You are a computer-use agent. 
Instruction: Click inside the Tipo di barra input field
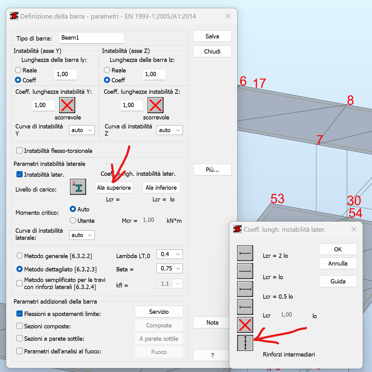pyautogui.click(x=91, y=38)
